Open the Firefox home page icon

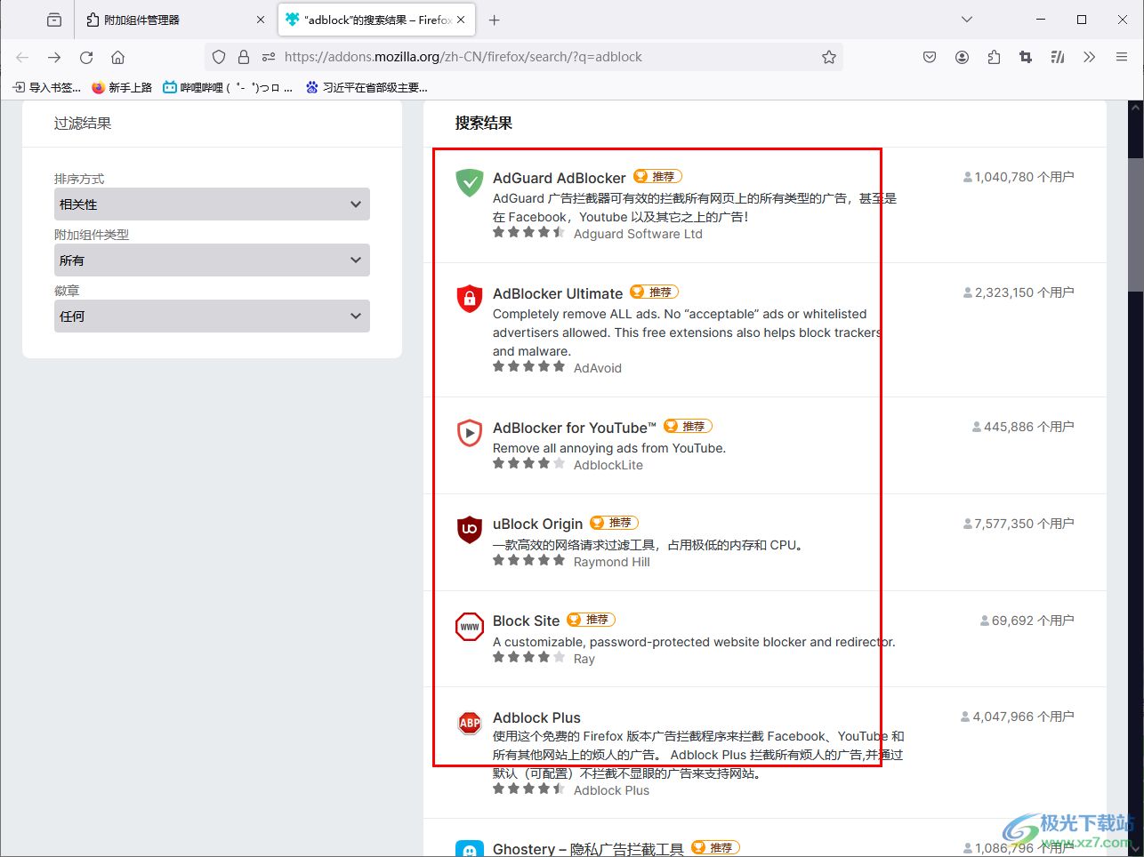point(117,57)
